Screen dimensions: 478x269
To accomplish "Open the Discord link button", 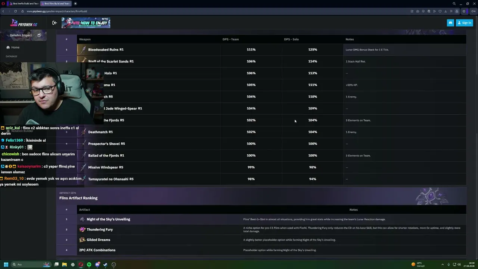I will coord(450,23).
